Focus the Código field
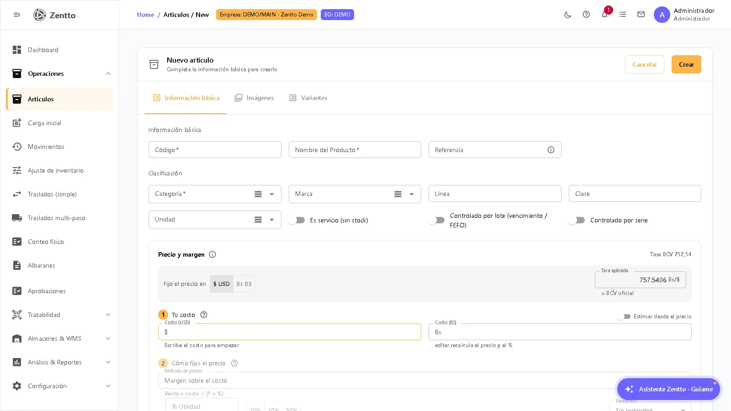Image resolution: width=731 pixels, height=411 pixels. [215, 150]
